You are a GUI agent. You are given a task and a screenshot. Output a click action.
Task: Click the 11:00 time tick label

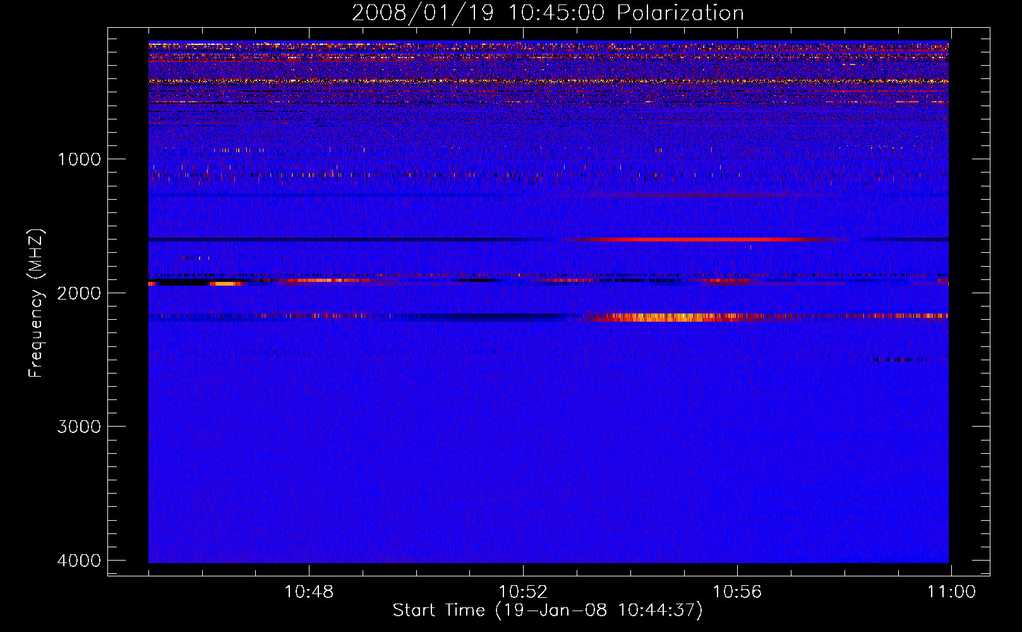(x=951, y=592)
